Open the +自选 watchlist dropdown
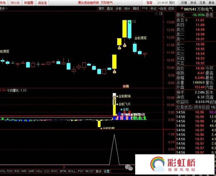 (x=162, y=9)
